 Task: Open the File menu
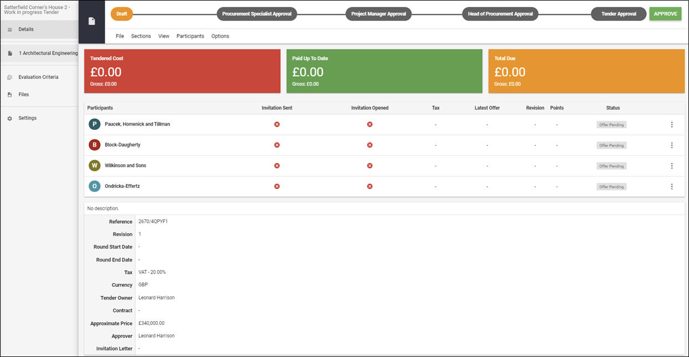(x=120, y=36)
